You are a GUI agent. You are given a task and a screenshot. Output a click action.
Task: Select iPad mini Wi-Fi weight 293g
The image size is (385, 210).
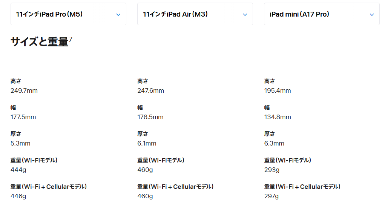point(272,170)
